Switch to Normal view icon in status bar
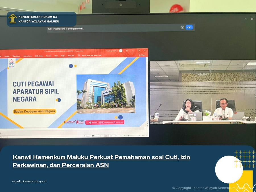This screenshot has height=192, width=256. tap(106, 136)
